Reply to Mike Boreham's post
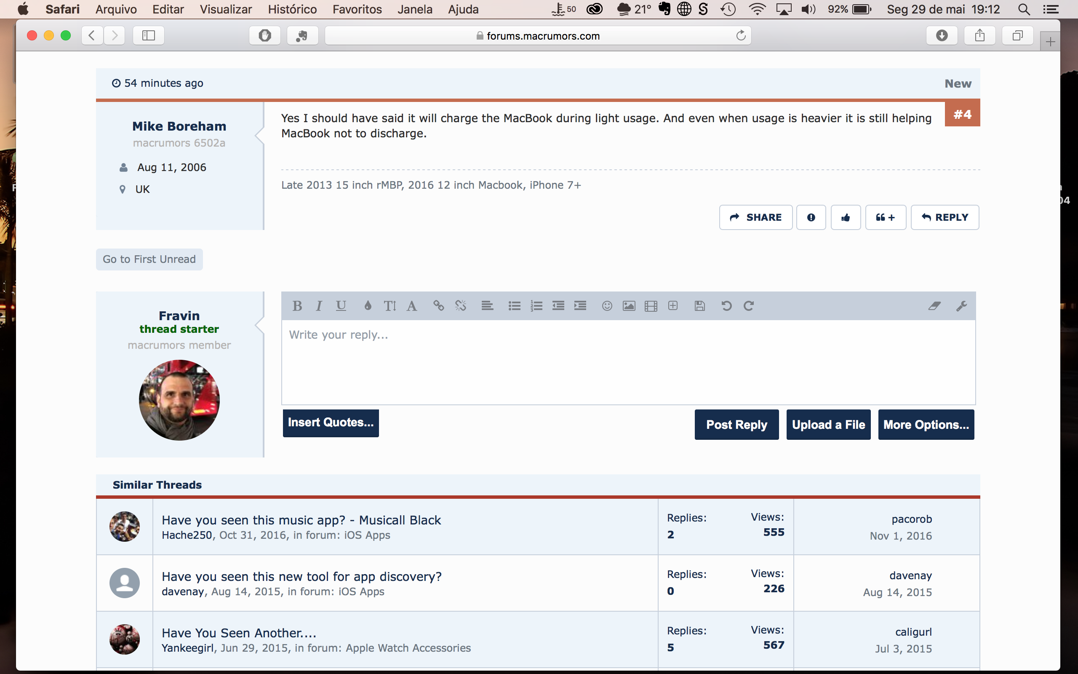 945,217
